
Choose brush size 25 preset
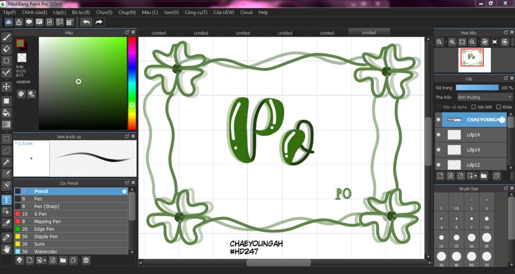tap(486, 239)
